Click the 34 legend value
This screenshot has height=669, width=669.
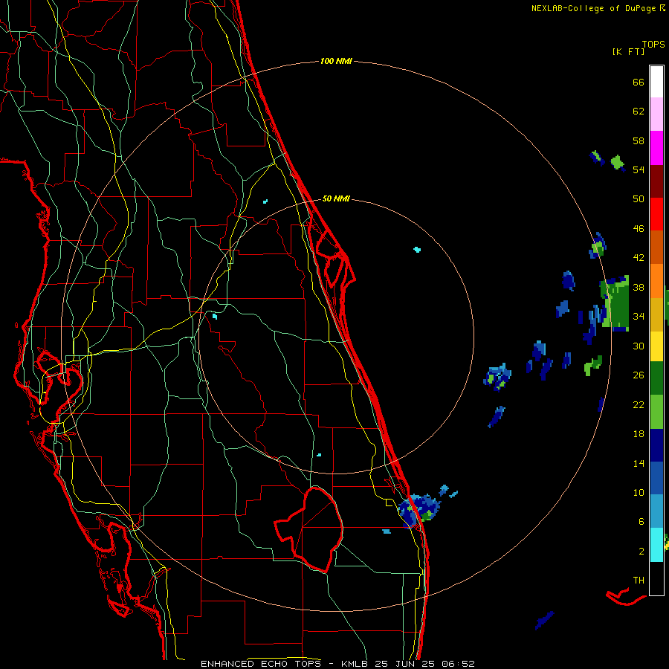point(639,316)
